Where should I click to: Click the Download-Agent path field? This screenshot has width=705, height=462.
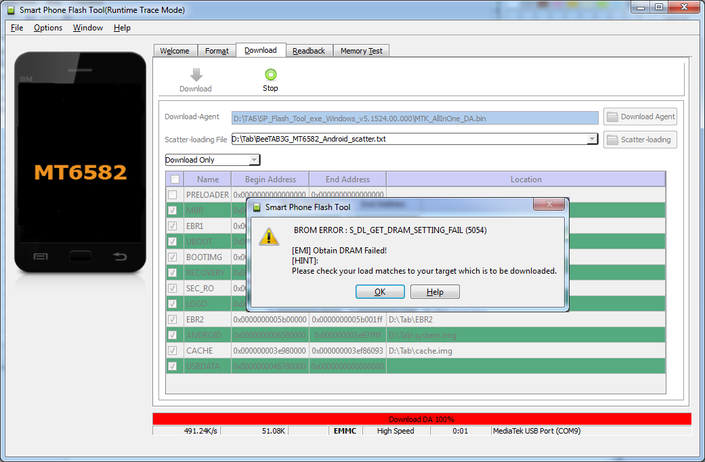tap(415, 119)
